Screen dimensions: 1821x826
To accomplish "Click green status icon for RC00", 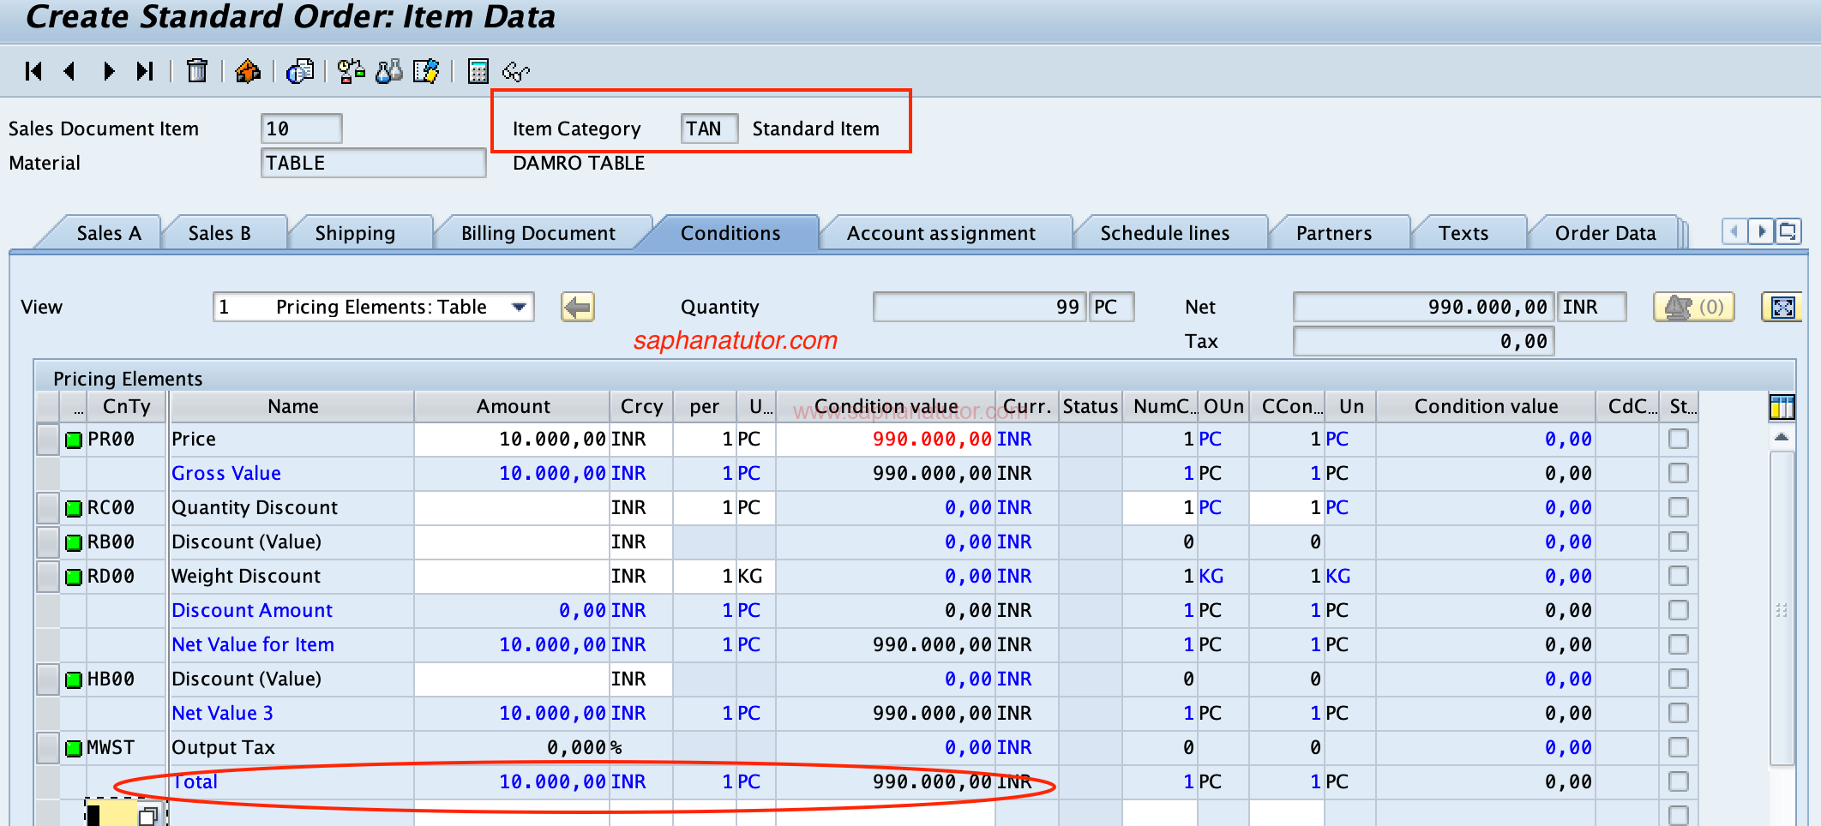I will pyautogui.click(x=74, y=508).
